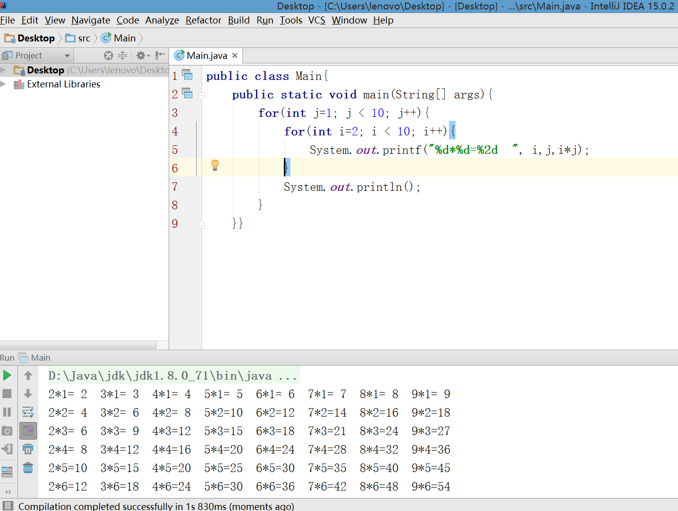The image size is (678, 511).
Task: Click Desktop in the navigation breadcrumb
Action: [x=30, y=38]
